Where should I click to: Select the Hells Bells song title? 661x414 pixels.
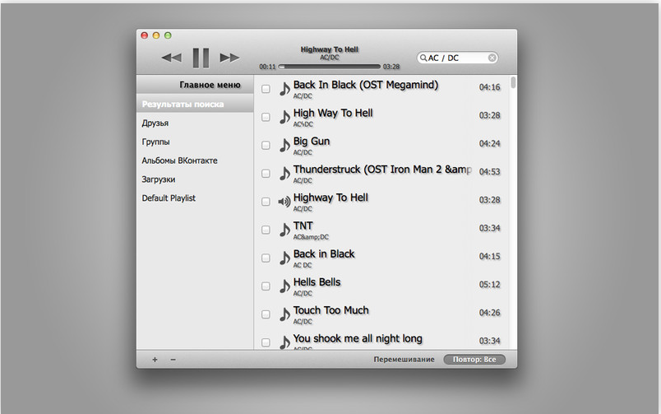[x=317, y=282]
